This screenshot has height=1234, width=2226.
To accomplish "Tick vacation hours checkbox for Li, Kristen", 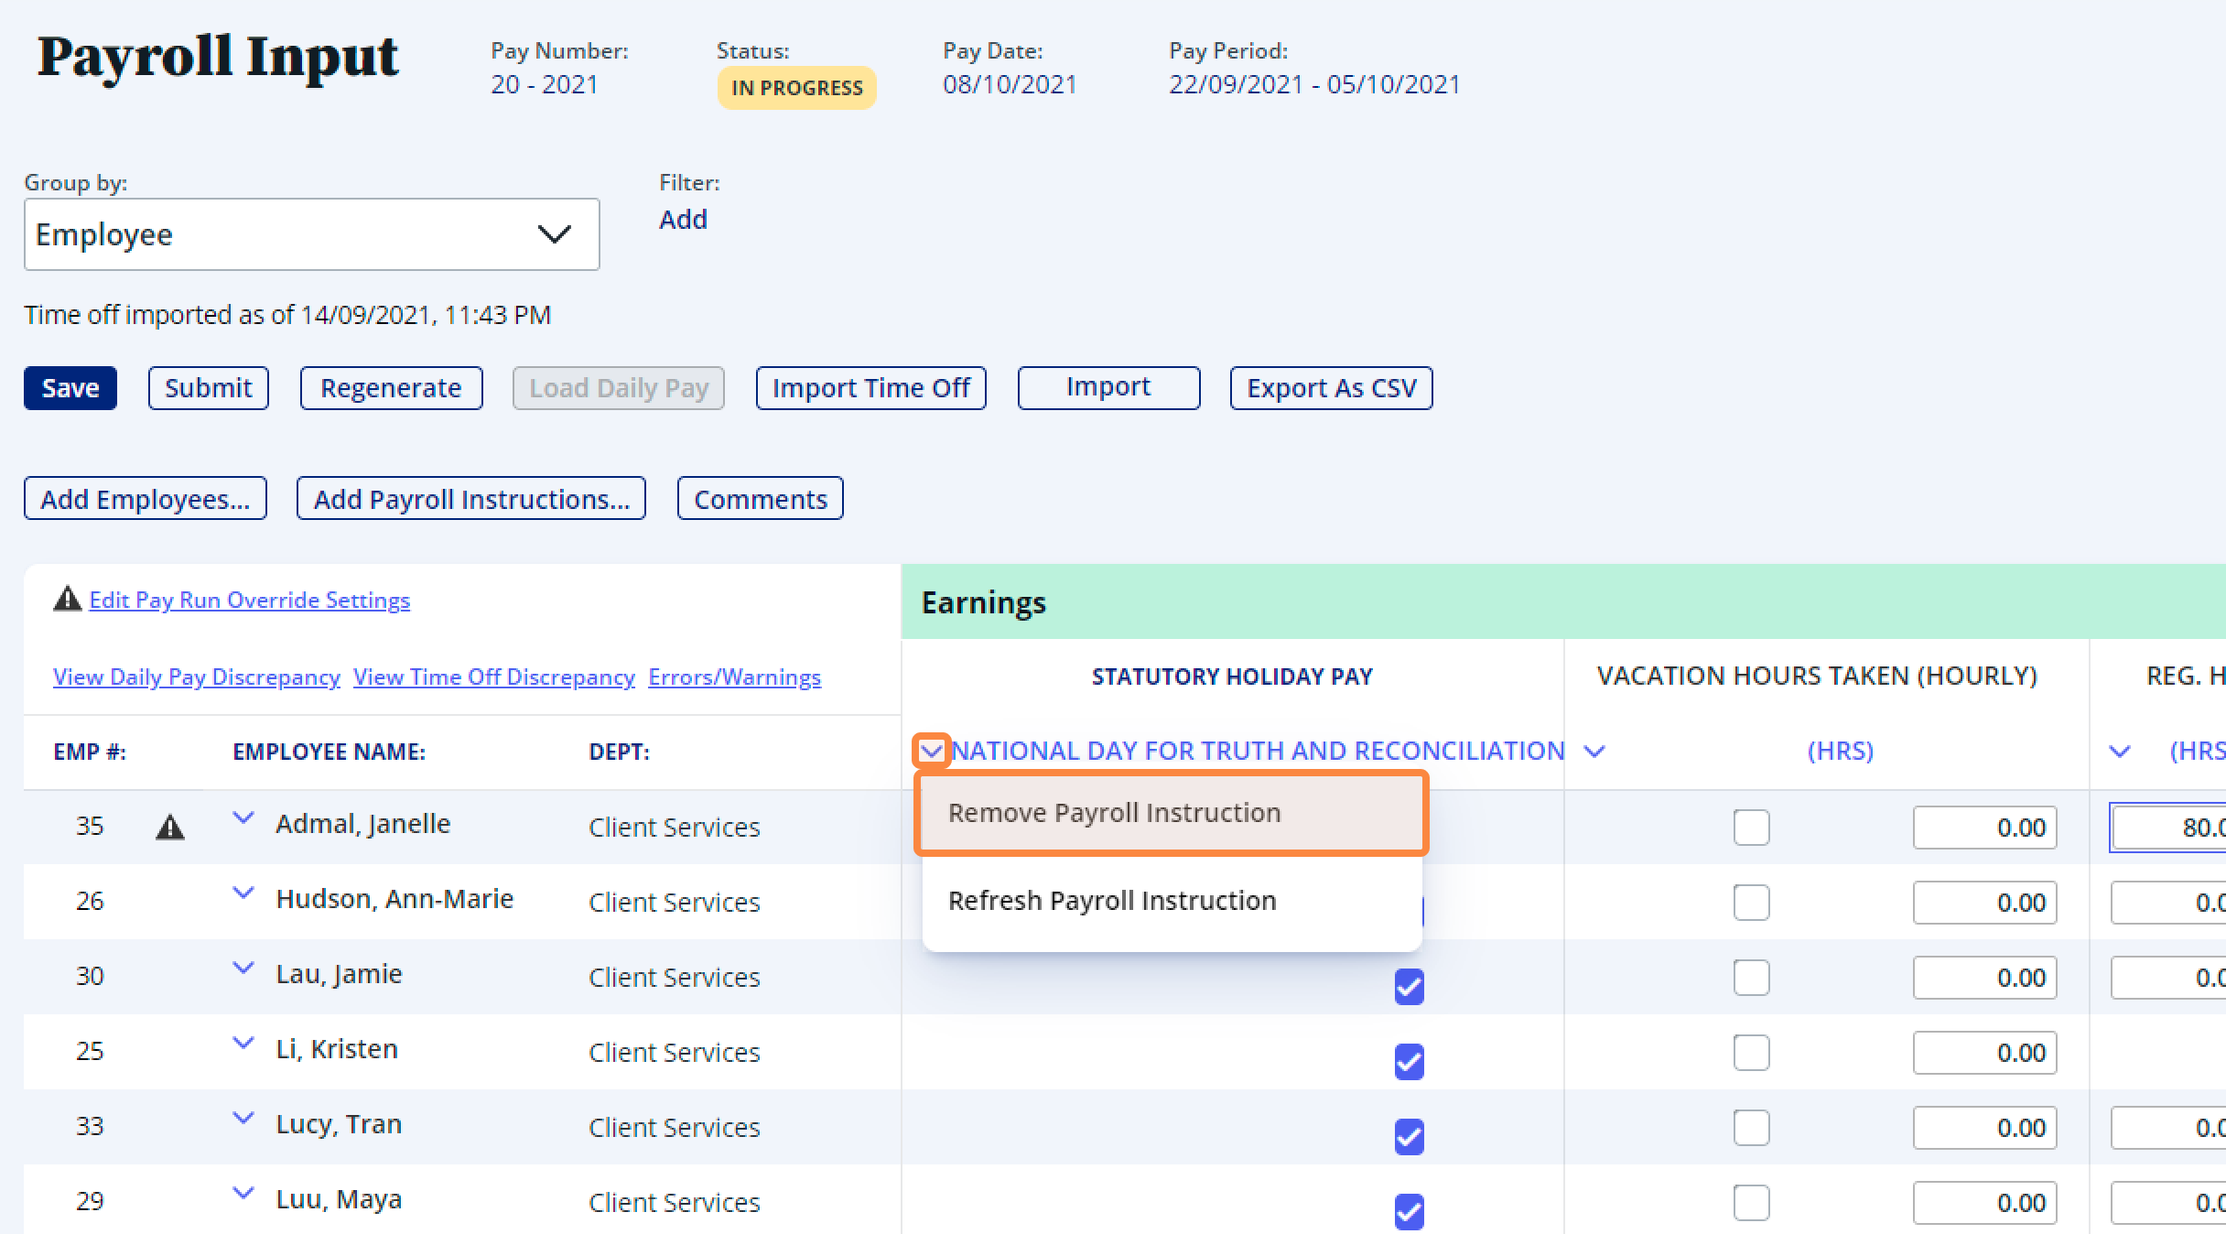I will (x=1751, y=1053).
